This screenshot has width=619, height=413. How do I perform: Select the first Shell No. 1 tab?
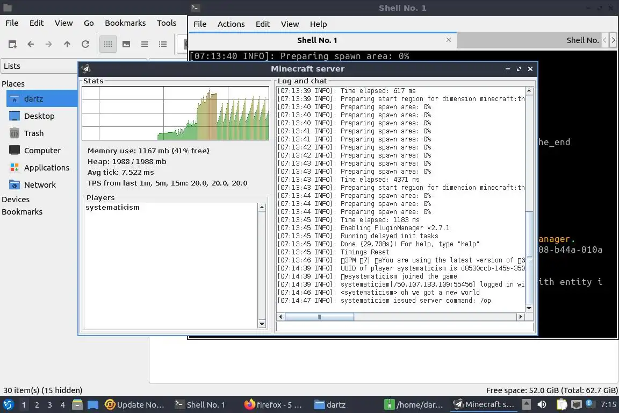point(317,40)
